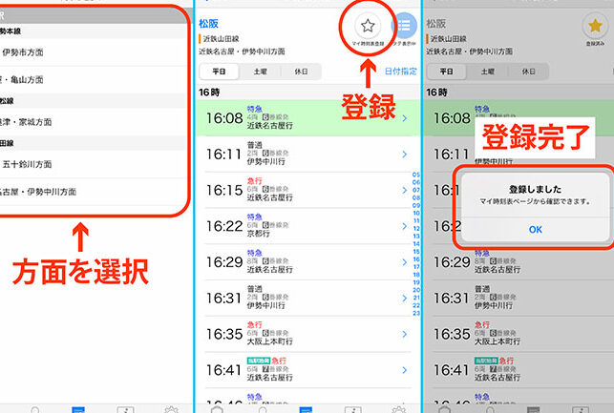614x413 pixels.
Task: Jump to hour 05 in the side index
Action: pos(416,175)
